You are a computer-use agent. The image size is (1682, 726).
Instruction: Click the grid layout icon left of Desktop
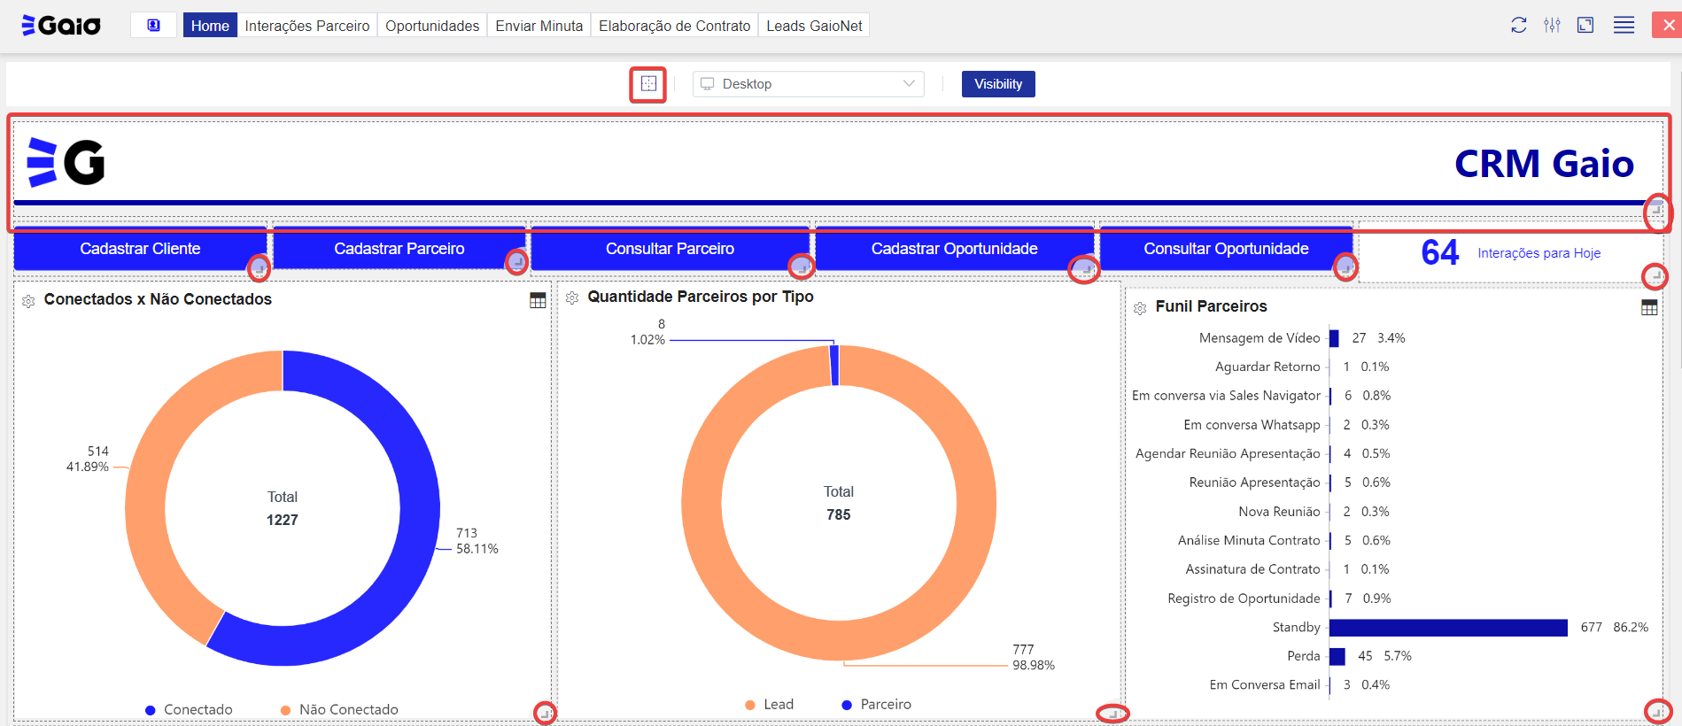tap(648, 84)
